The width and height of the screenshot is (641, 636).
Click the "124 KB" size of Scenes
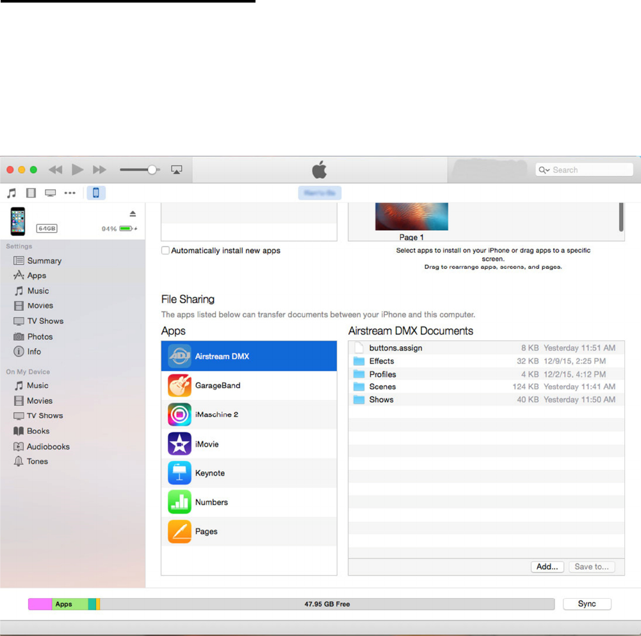[x=525, y=387]
